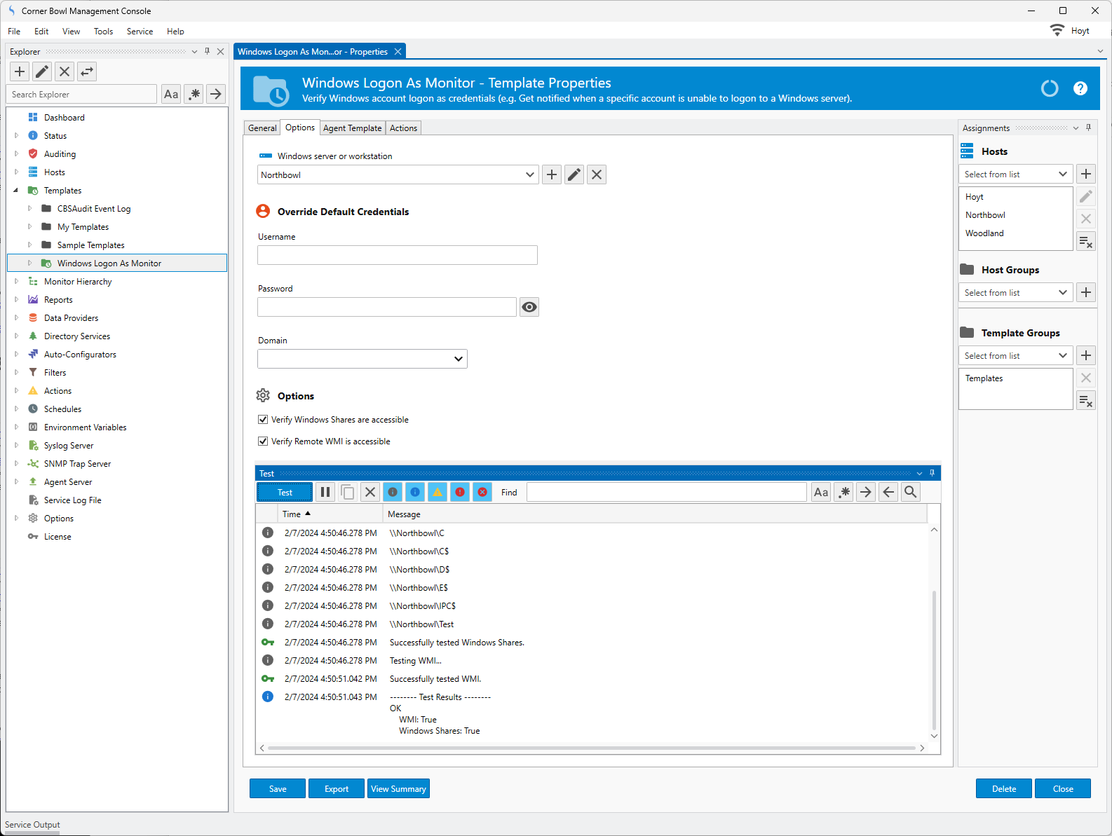Click the warning triangle filter icon
Screen dimensions: 1112x836
(x=438, y=492)
